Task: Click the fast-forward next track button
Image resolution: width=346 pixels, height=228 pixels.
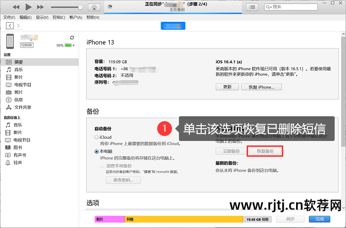Action: (x=40, y=7)
